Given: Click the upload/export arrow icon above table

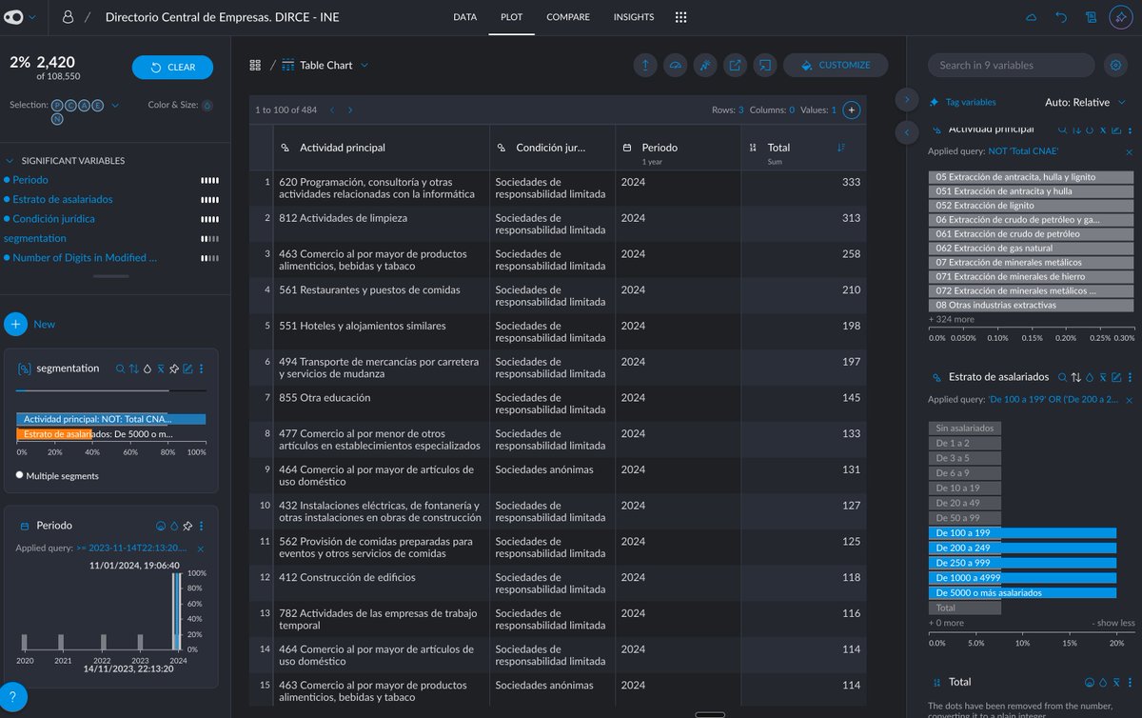Looking at the screenshot, I should (646, 65).
